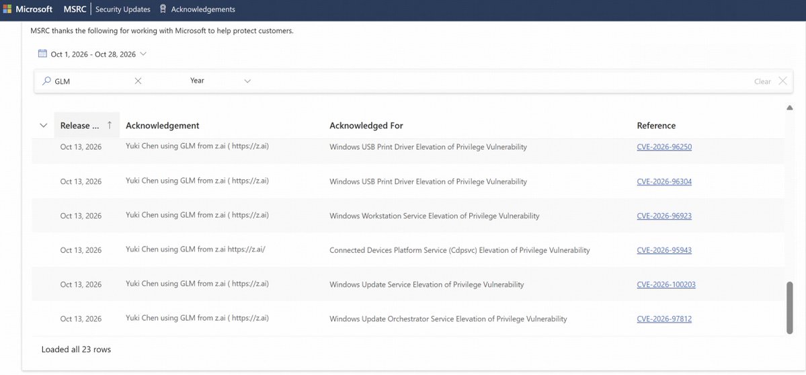Click the vertical scrollbar thumb
Screen dimensions: 806x375
790,307
